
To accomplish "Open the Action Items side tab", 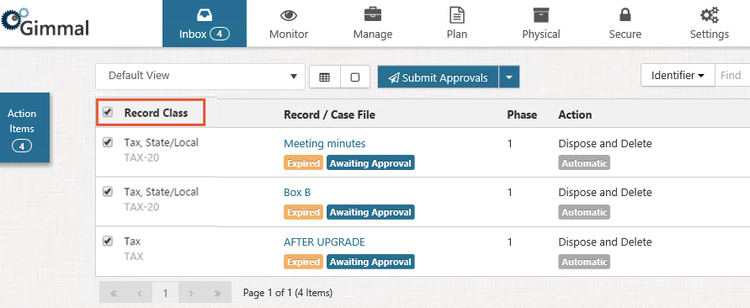I will click(22, 127).
